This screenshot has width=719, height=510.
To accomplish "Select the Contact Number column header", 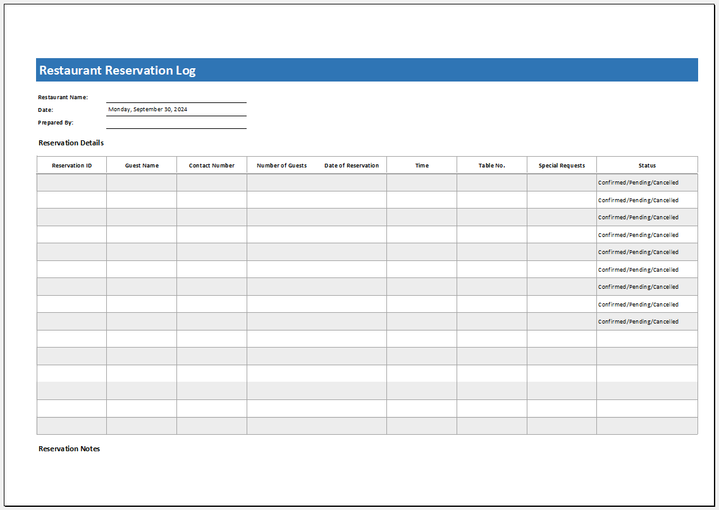I will click(211, 165).
